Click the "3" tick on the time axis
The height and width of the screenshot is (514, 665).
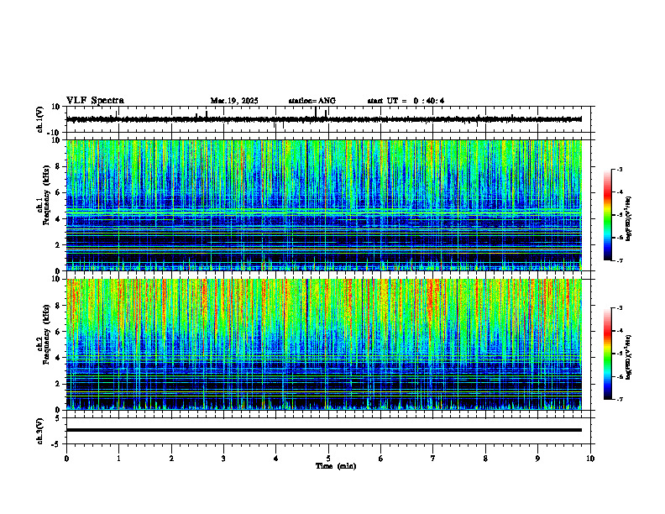pyautogui.click(x=223, y=459)
